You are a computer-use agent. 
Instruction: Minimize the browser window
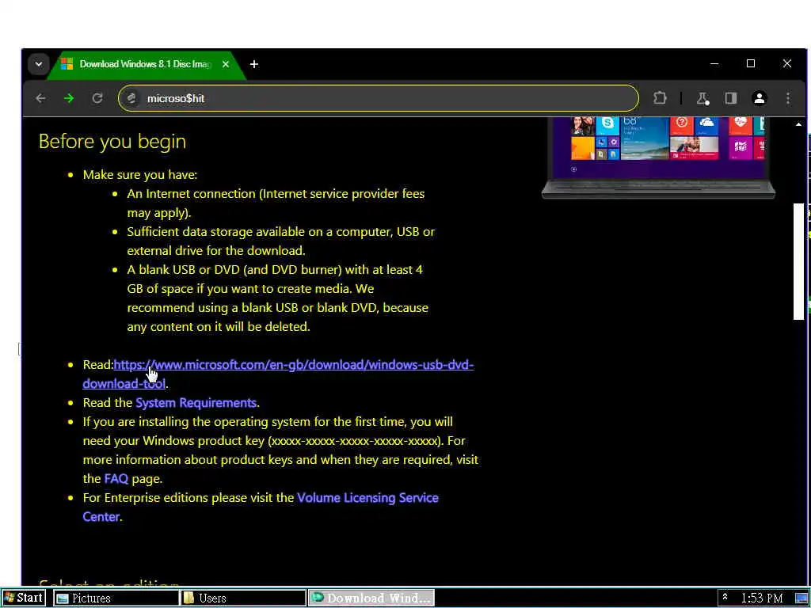click(x=714, y=63)
